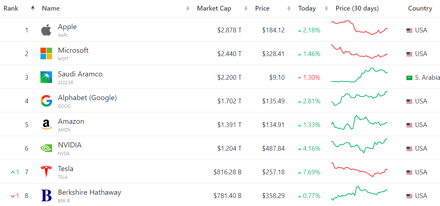Click the Microsoft logo icon
Screen dimensions: 440x206
(46, 54)
